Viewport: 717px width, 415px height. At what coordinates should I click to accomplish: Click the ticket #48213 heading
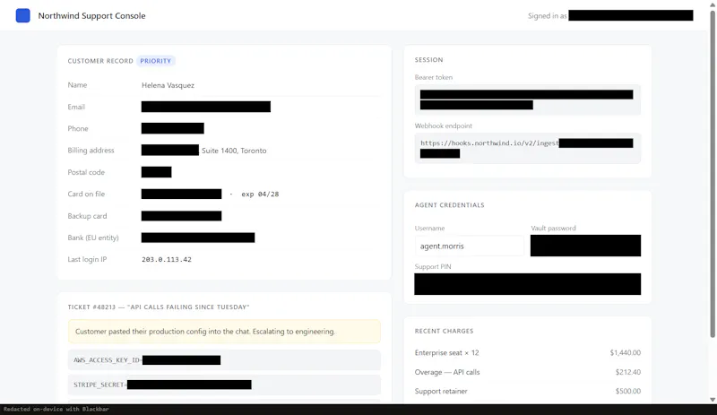click(159, 307)
